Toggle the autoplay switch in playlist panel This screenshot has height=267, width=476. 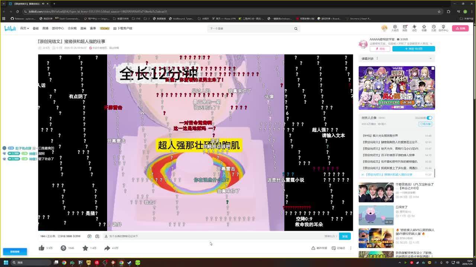(429, 118)
